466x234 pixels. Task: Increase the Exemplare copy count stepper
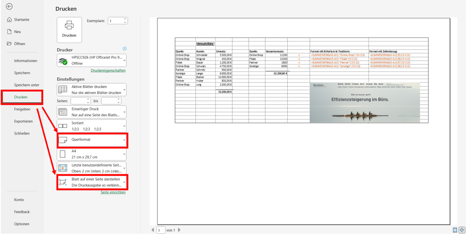(125, 19)
